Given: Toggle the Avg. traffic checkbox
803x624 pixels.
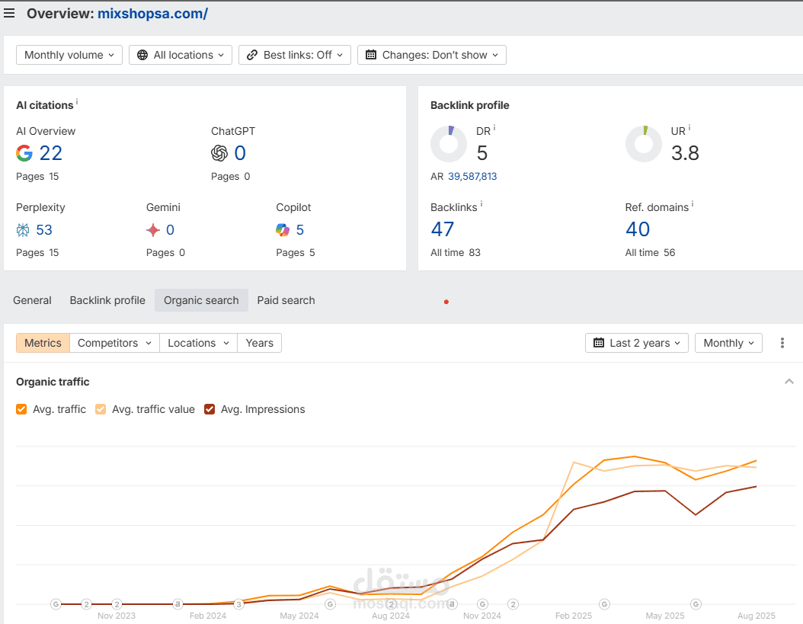Looking at the screenshot, I should pos(21,409).
